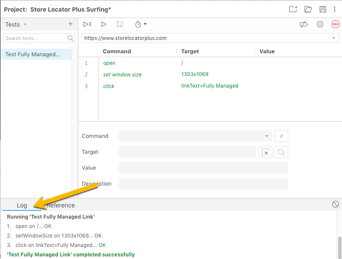Click the 'click' command row three
Screen dimensions: 342x259
pos(172,86)
